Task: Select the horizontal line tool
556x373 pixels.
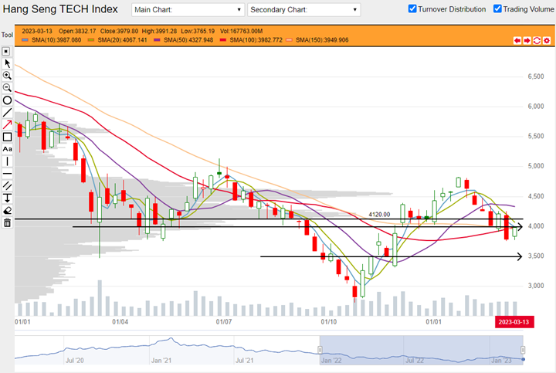Action: [7, 174]
